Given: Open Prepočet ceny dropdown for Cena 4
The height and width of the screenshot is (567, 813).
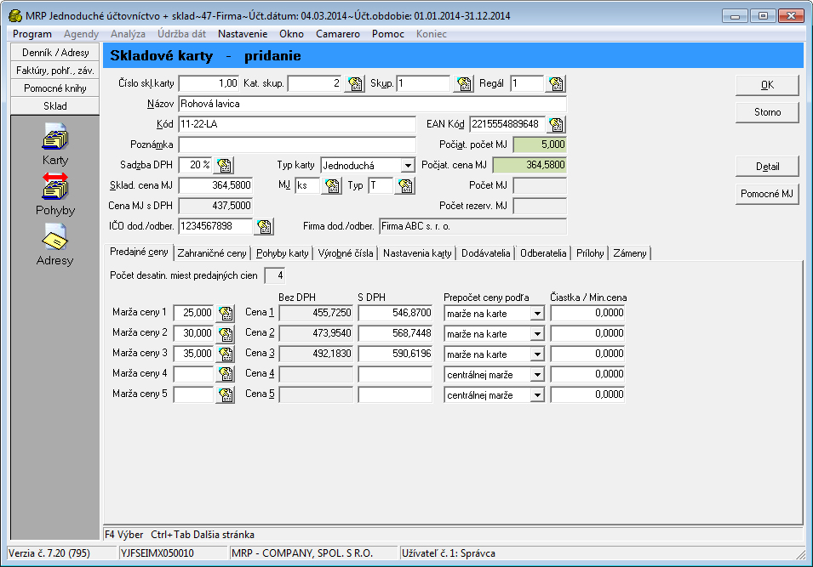Looking at the screenshot, I should coord(536,375).
